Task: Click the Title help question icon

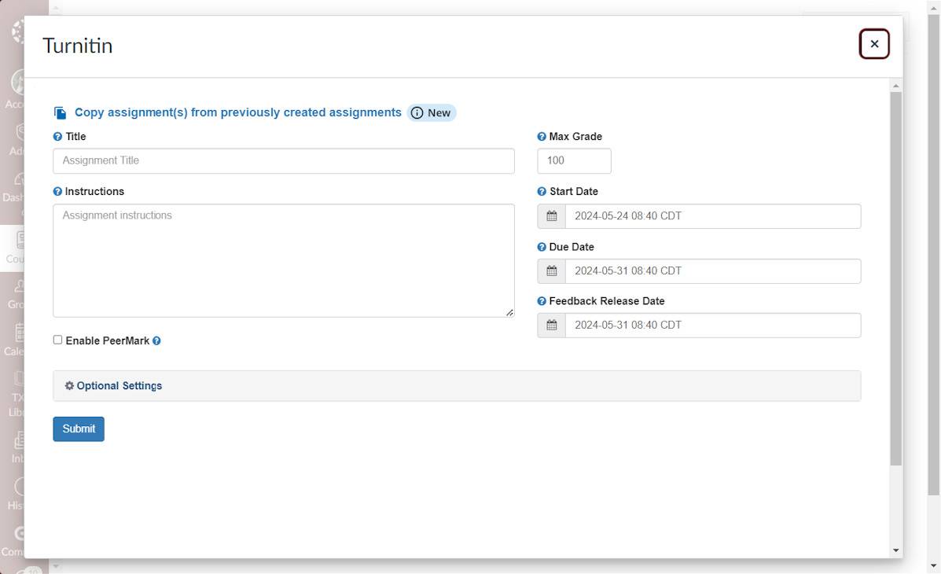Action: (x=57, y=137)
